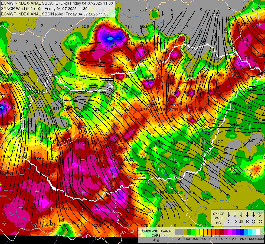Click the wind arrow above 100 m/s
Image resolution: width=265 pixels, height=244 pixels.
tap(260, 214)
